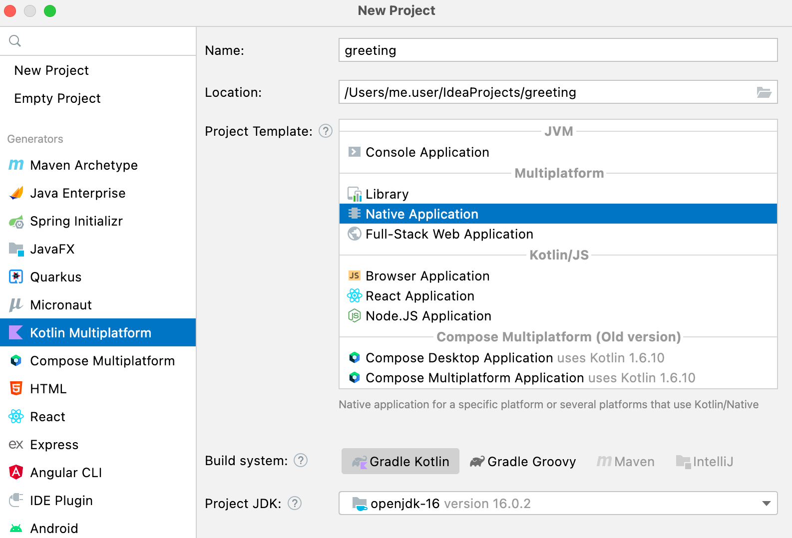Pick Browser Application template
792x538 pixels.
tap(558, 275)
